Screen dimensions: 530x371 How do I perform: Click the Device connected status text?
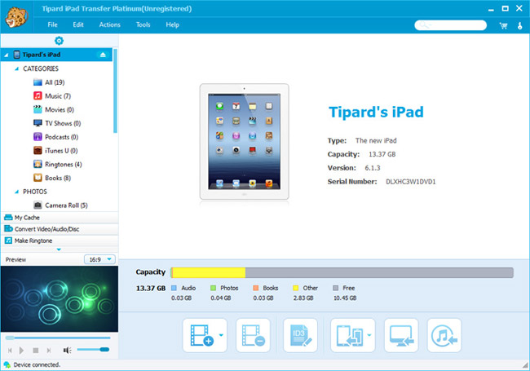tap(37, 365)
